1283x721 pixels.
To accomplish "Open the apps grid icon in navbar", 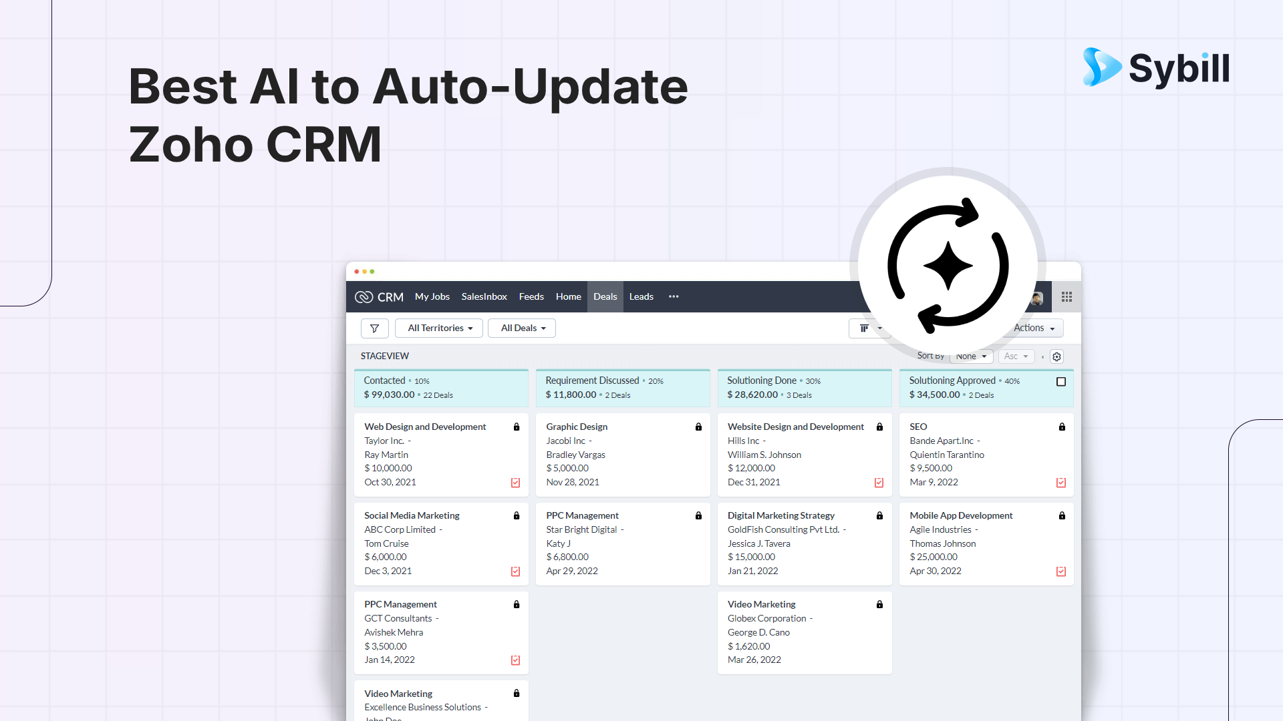I will [1066, 297].
